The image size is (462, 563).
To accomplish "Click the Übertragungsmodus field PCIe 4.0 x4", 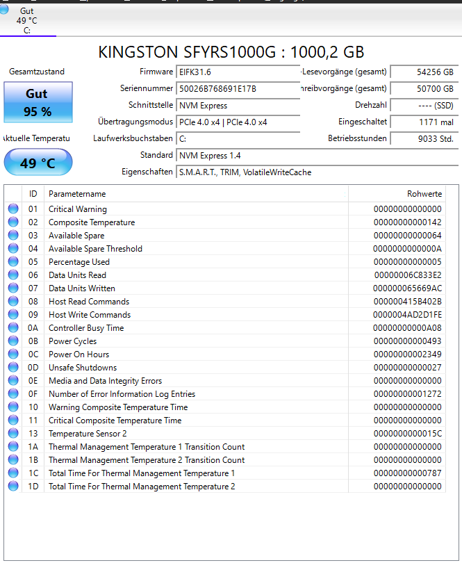I will [x=238, y=122].
